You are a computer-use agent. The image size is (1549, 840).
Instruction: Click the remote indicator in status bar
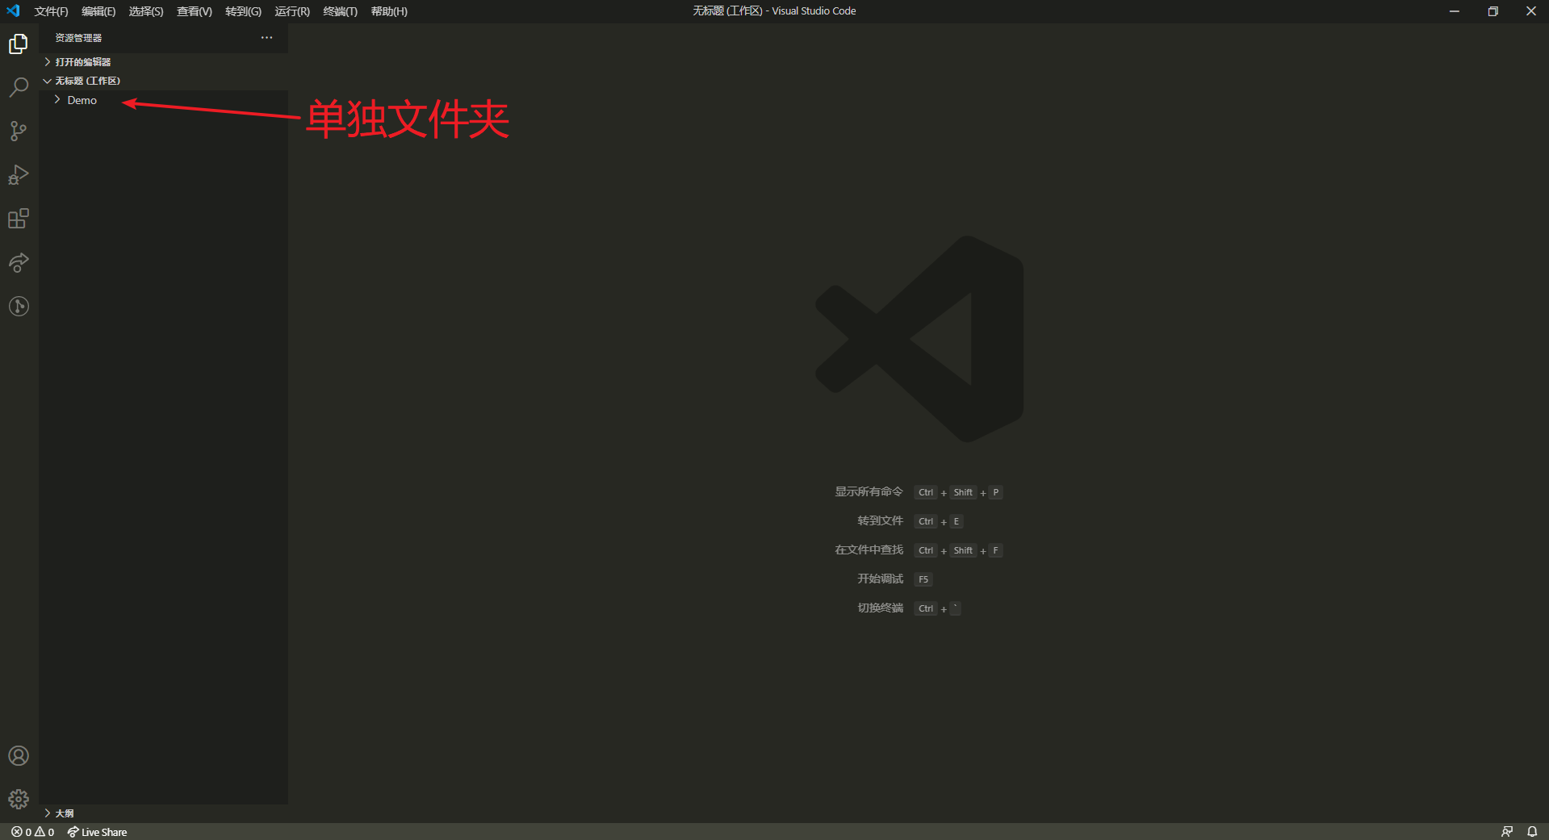1507,831
